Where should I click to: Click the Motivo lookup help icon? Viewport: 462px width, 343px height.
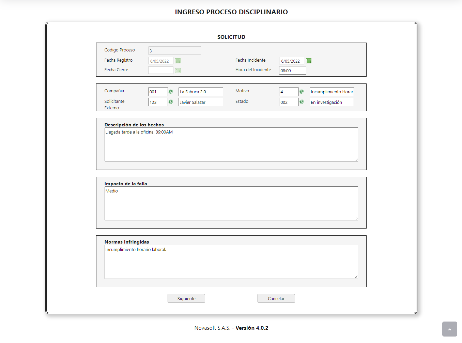tap(302, 92)
